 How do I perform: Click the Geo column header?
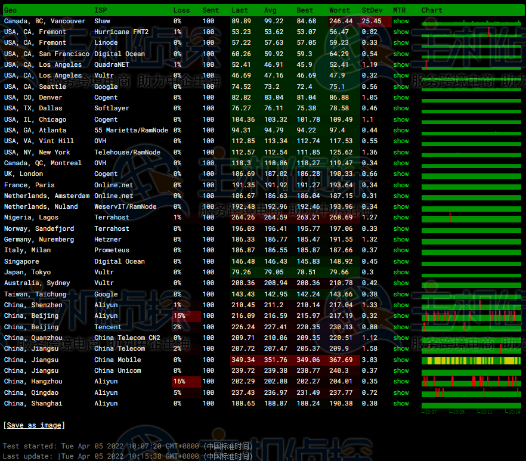click(11, 10)
